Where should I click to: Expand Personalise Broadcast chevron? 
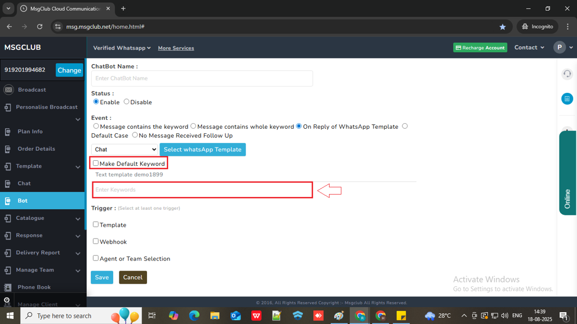(78, 119)
